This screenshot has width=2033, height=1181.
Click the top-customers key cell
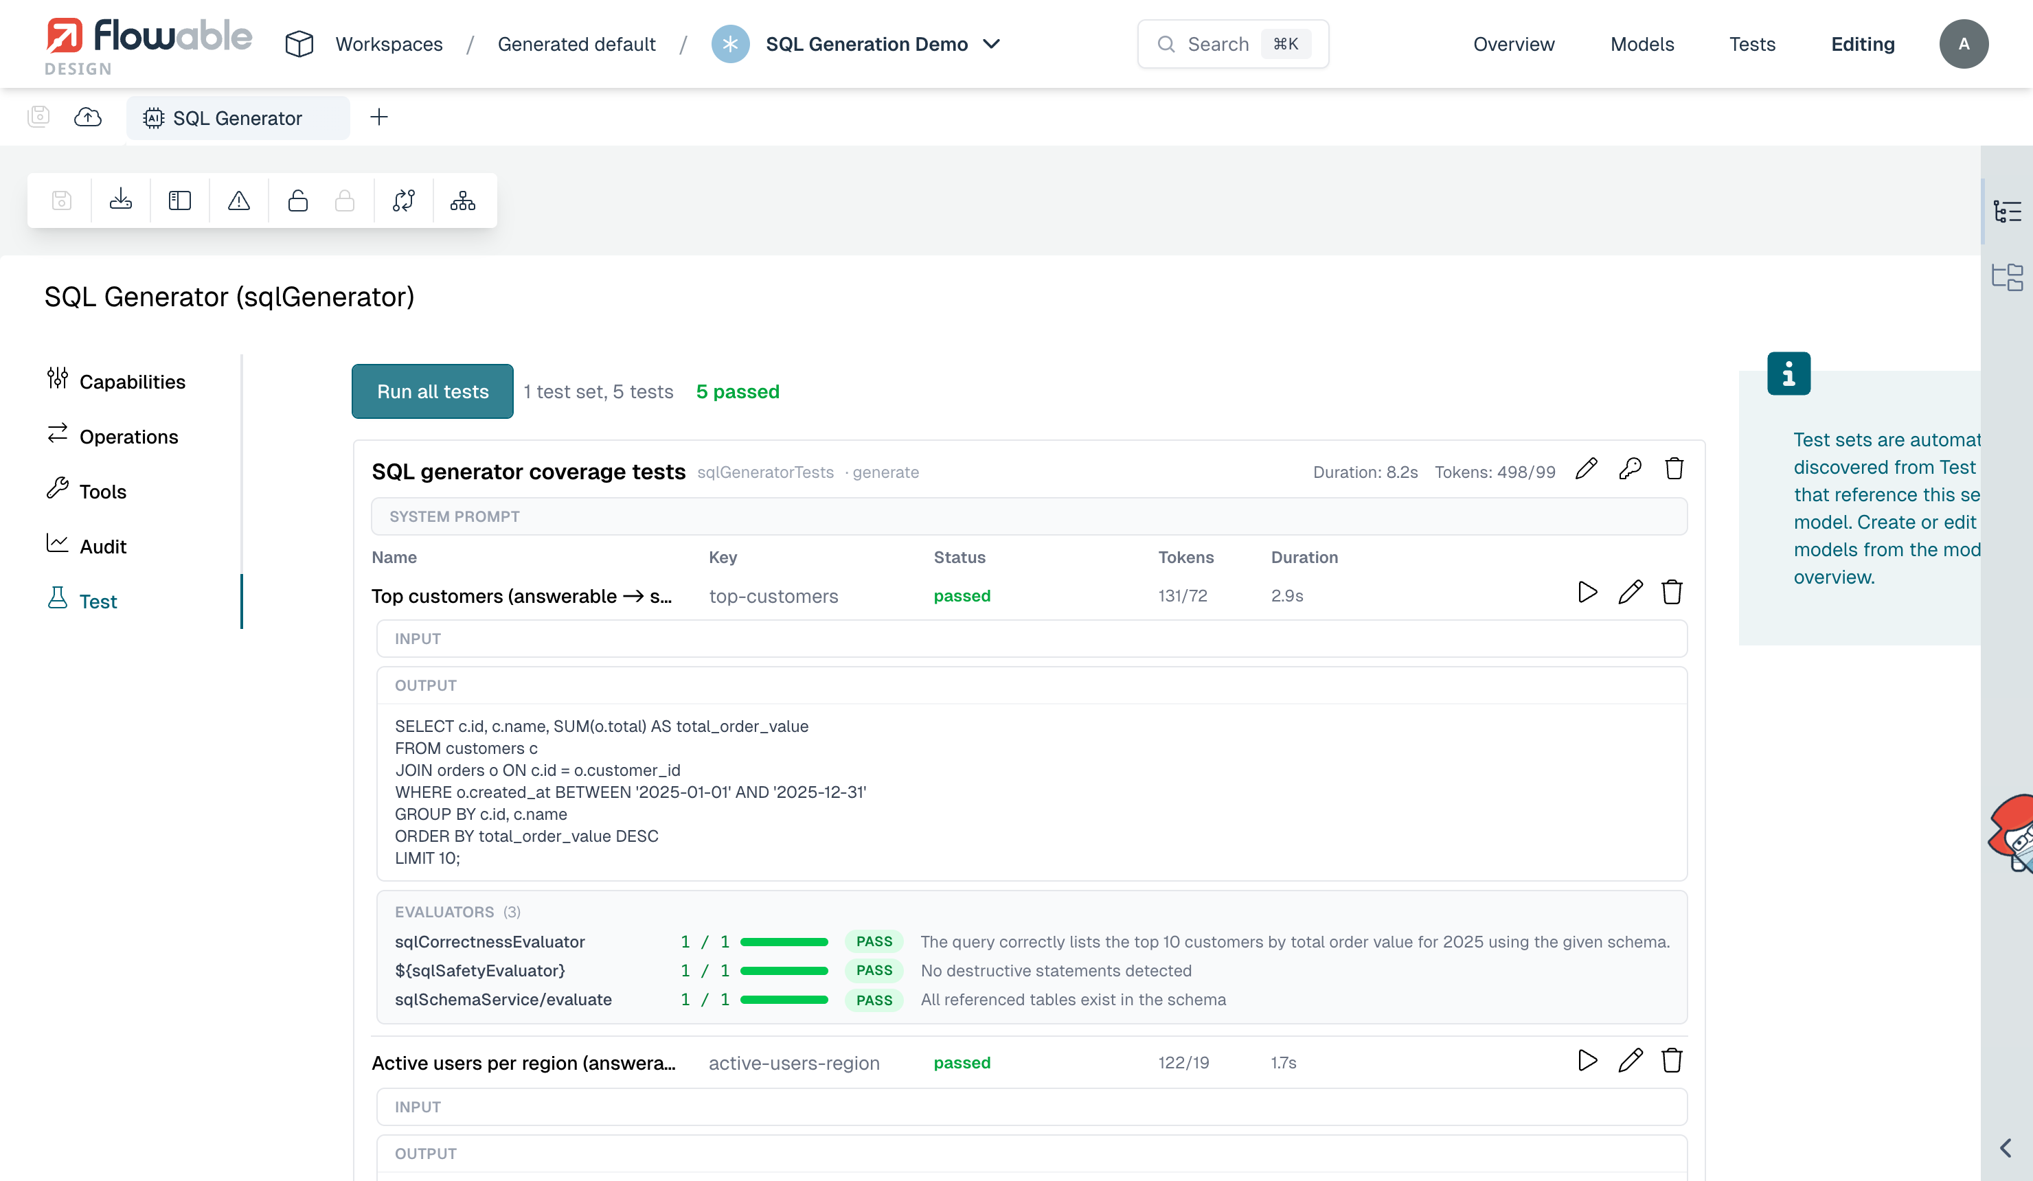[773, 596]
